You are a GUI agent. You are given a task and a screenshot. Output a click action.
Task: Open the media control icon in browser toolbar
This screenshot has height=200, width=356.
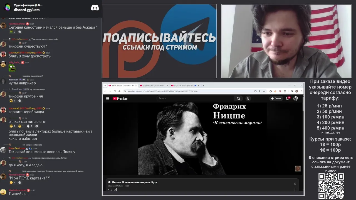click(x=292, y=91)
